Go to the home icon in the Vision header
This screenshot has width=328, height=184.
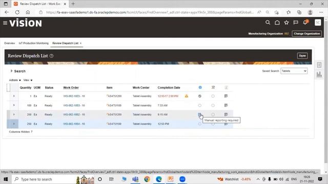[x=277, y=22]
